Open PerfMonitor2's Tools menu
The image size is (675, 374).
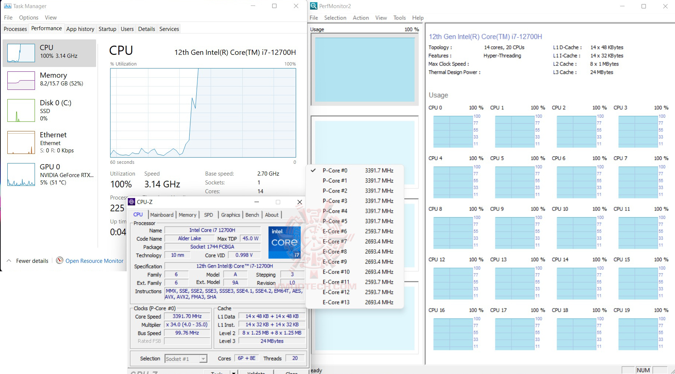pyautogui.click(x=400, y=18)
